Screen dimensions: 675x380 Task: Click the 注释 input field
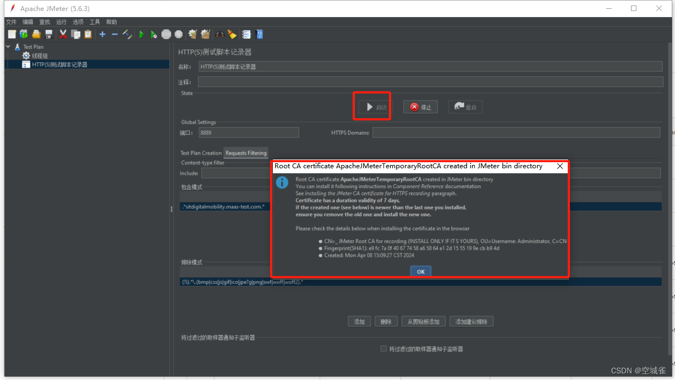tap(431, 82)
